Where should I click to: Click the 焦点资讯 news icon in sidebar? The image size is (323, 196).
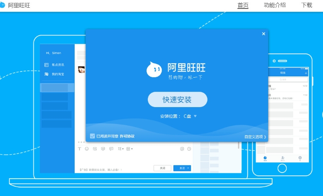(46, 65)
